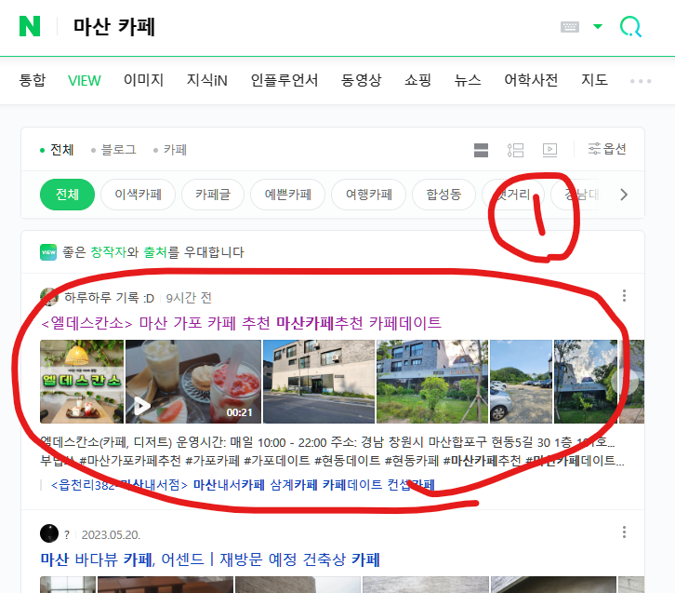Switch to the 지도 tab
The image size is (675, 593).
594,80
